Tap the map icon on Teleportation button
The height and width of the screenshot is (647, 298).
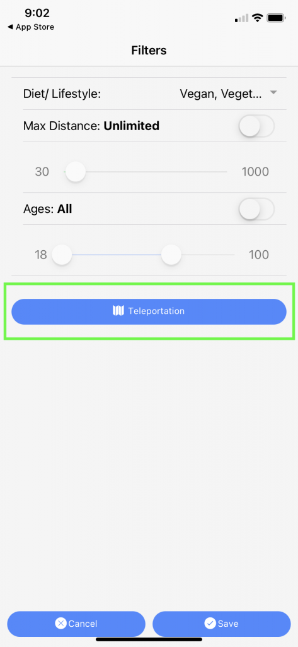tap(118, 311)
